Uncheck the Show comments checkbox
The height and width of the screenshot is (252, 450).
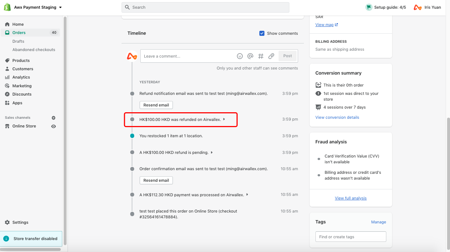(x=262, y=33)
